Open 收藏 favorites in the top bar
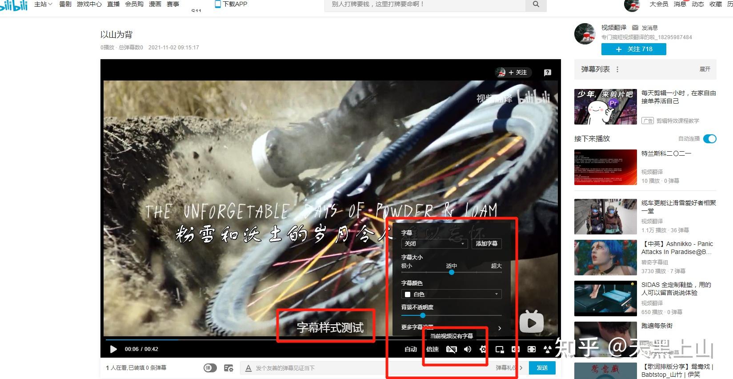Viewport: 733px width, 379px height. click(x=716, y=4)
